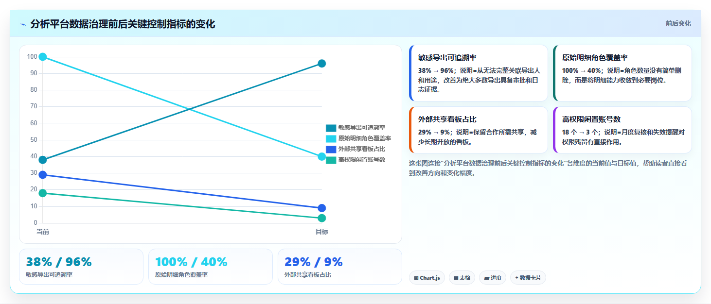The image size is (711, 304).
Task: Click the Chart.js tag chip
Action: point(427,278)
